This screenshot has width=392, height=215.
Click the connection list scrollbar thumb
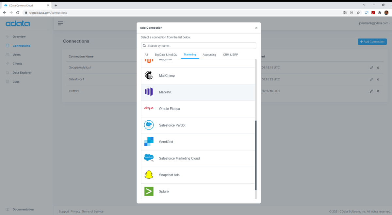[256, 155]
